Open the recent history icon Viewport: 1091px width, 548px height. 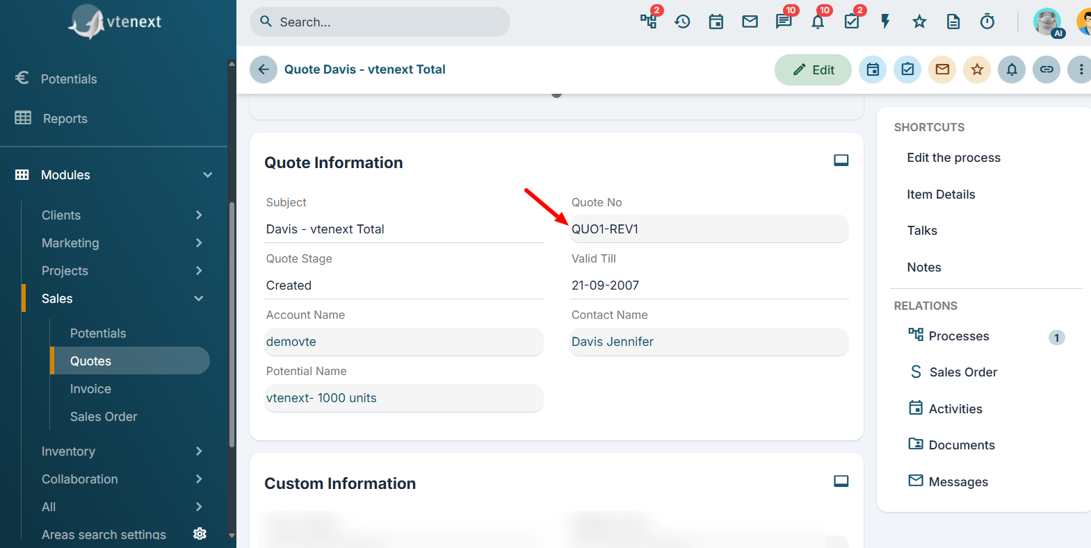[x=682, y=22]
